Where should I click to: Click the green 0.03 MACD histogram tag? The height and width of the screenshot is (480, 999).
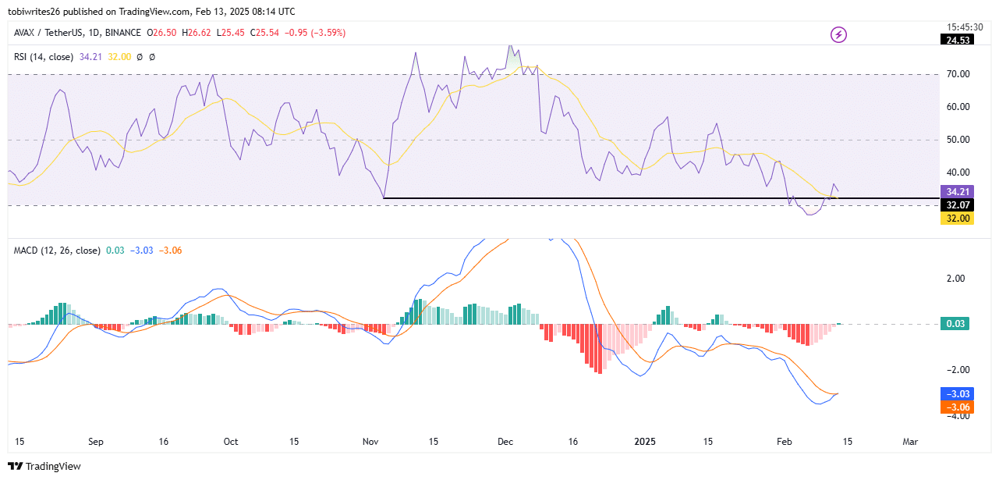[957, 324]
